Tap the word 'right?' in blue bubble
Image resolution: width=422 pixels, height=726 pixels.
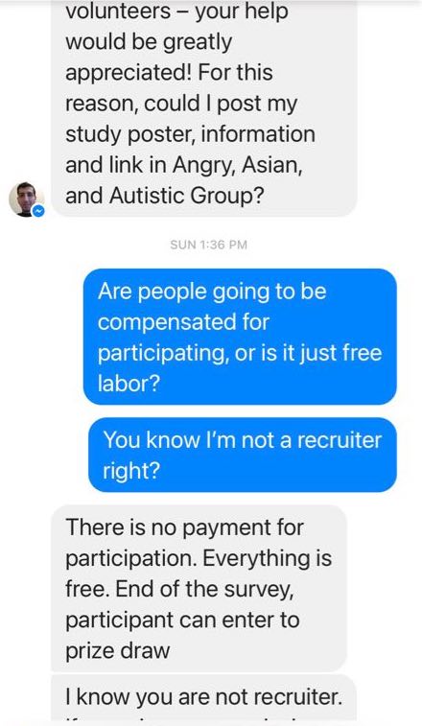pyautogui.click(x=131, y=471)
